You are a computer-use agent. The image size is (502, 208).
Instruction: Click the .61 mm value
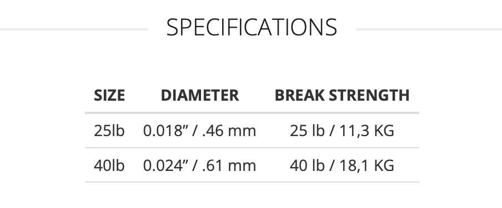(229, 166)
